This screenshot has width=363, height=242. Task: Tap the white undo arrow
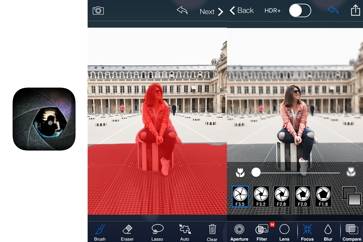coord(182,11)
